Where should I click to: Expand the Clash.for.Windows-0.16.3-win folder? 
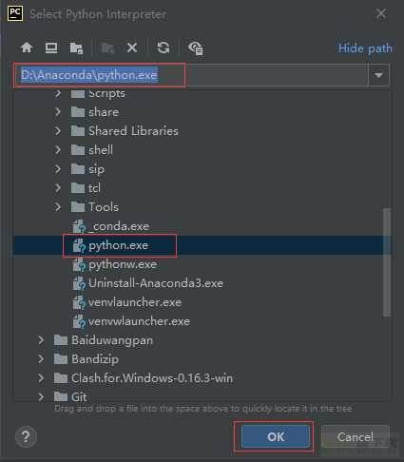(x=41, y=378)
